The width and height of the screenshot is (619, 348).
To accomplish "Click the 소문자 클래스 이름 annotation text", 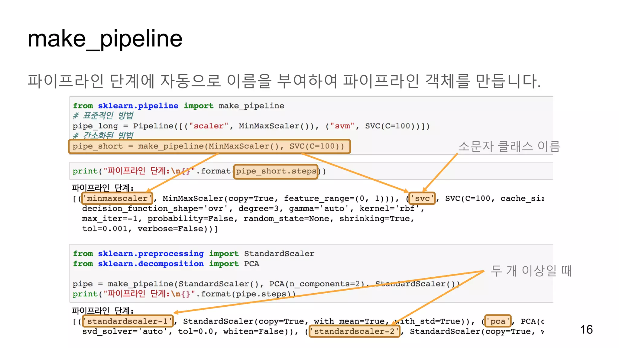I will click(x=509, y=147).
